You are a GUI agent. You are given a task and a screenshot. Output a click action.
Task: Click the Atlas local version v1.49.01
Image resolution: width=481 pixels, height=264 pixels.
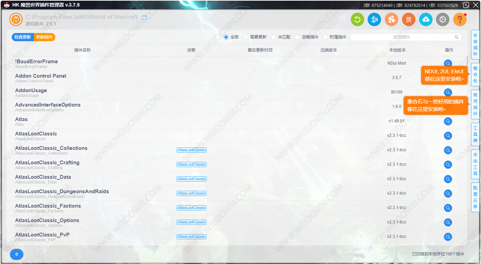(396, 121)
